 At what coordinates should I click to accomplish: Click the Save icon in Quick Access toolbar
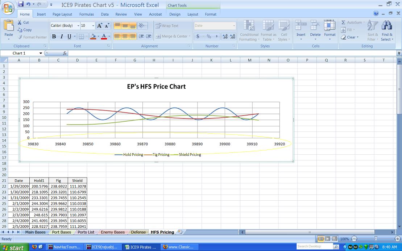pos(21,4)
